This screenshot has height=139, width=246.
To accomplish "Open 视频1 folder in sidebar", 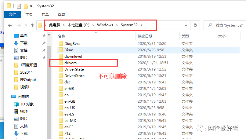I will (x=25, y=87).
